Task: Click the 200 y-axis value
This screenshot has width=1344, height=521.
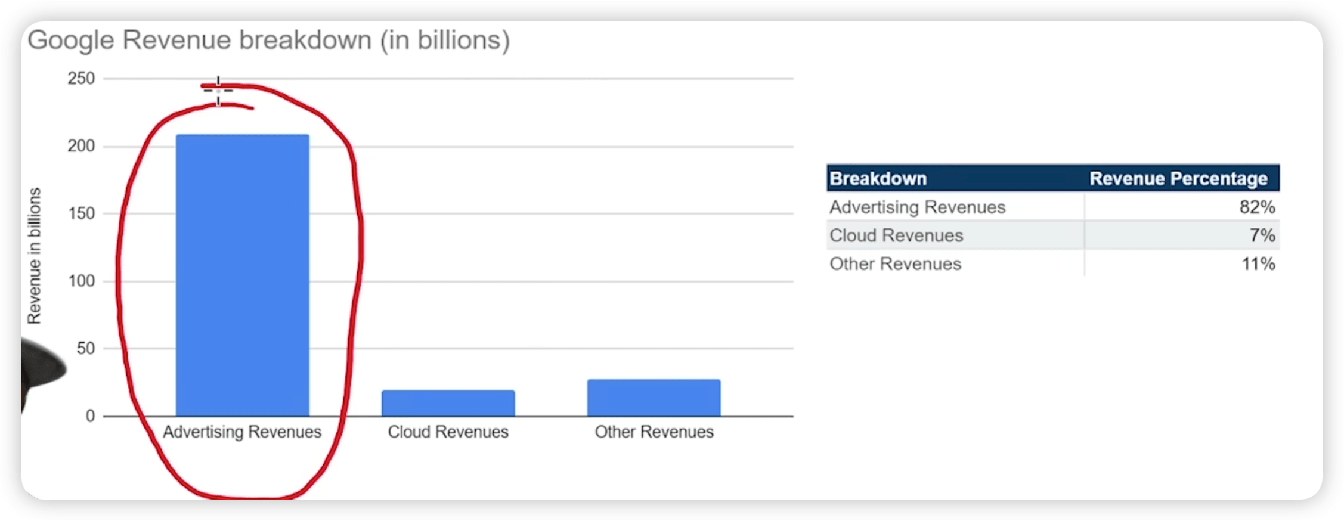Action: point(81,146)
